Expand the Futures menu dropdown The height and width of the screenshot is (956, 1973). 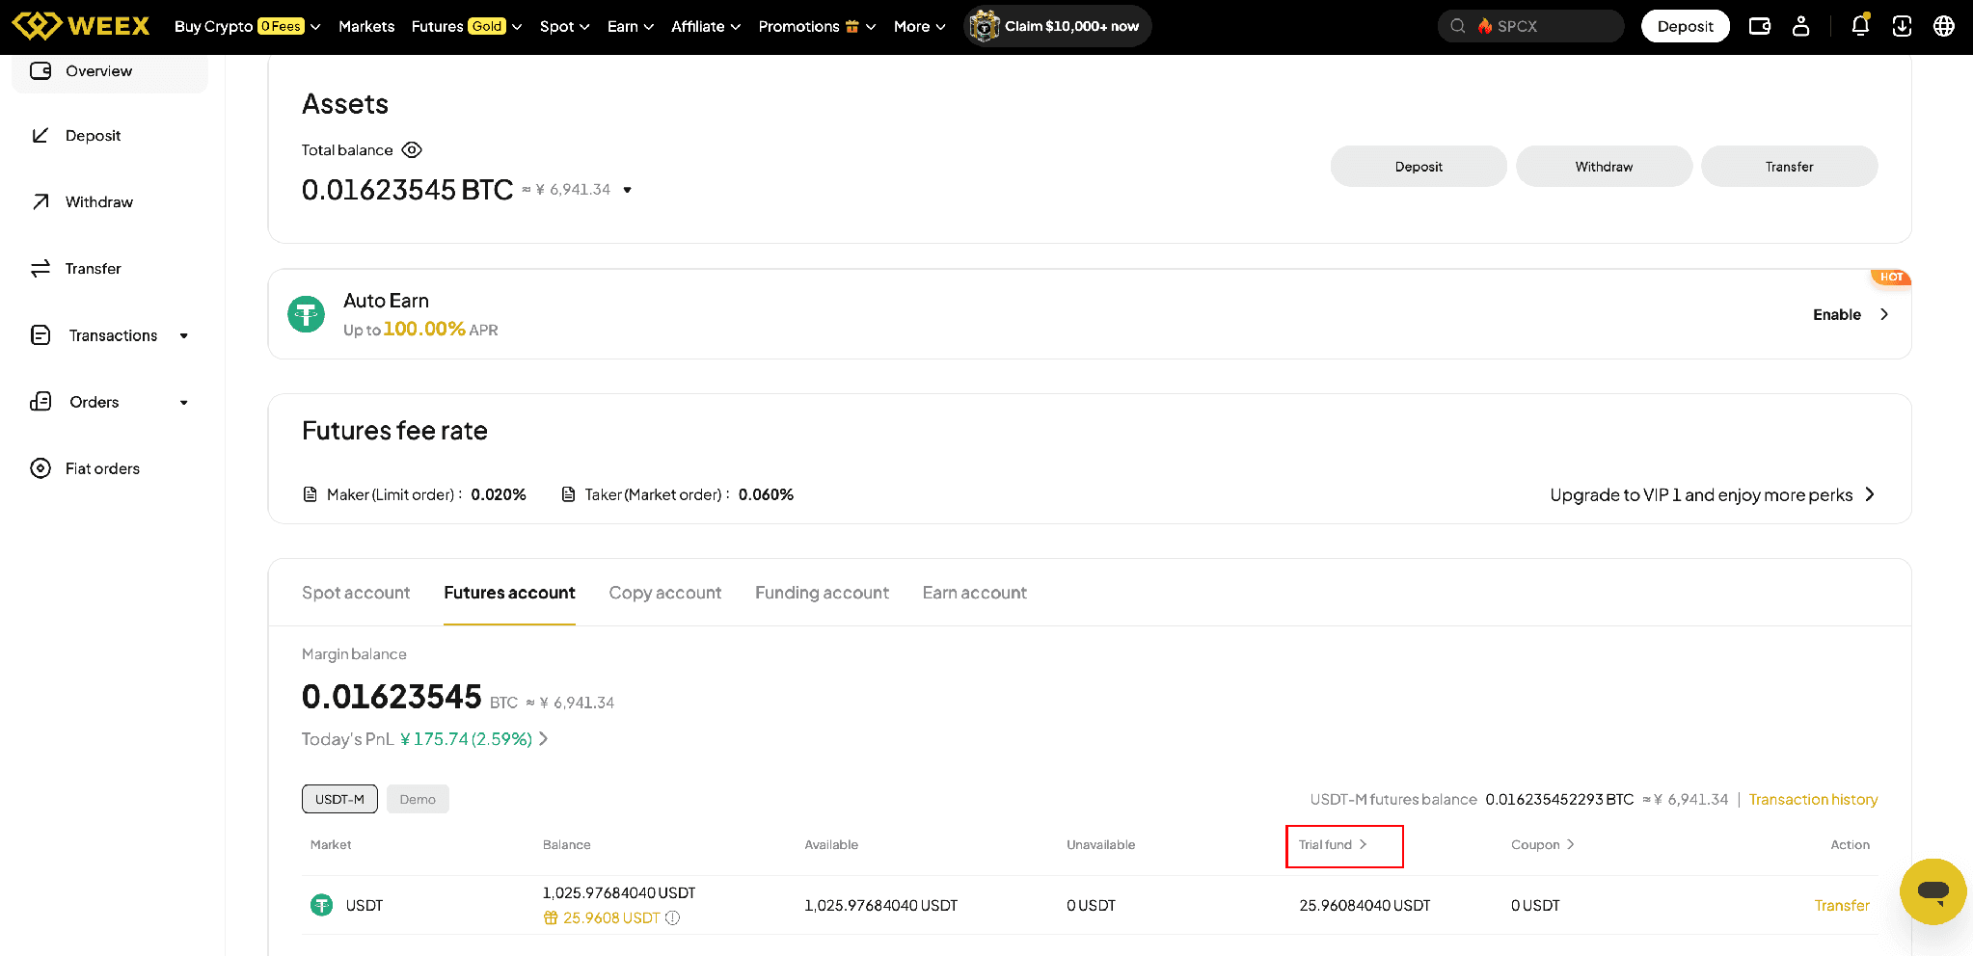tap(467, 26)
